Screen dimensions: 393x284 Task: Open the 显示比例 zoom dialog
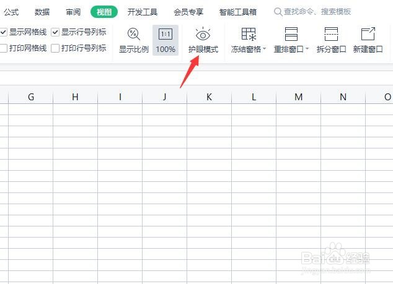point(134,40)
